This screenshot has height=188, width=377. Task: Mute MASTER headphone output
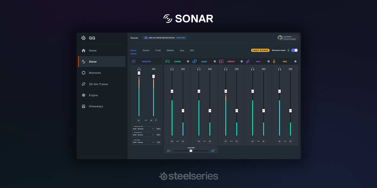point(139,120)
